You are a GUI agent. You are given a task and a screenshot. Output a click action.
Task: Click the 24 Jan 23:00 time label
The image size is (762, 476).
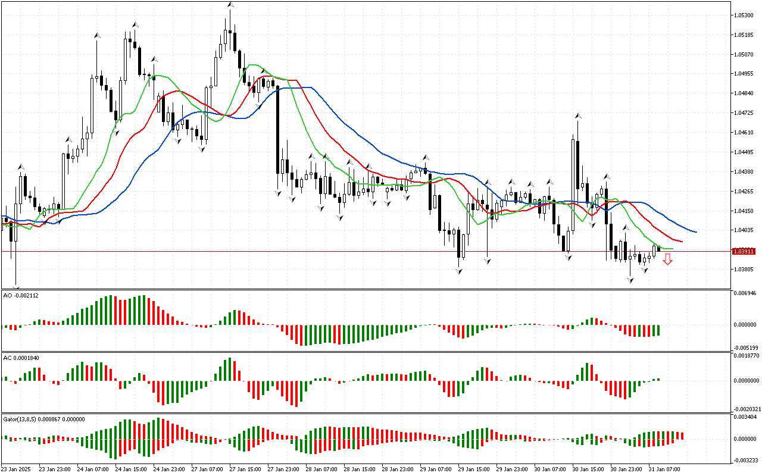pyautogui.click(x=169, y=469)
